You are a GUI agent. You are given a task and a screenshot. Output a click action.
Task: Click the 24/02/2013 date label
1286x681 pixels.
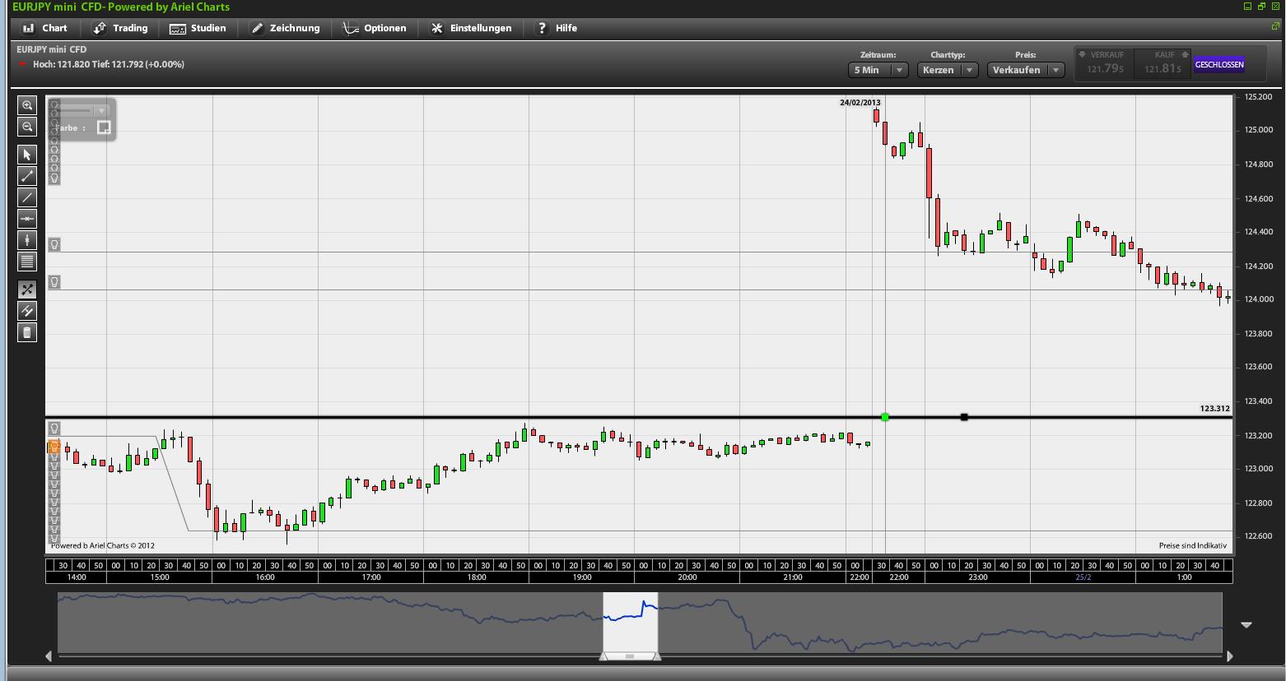click(860, 103)
